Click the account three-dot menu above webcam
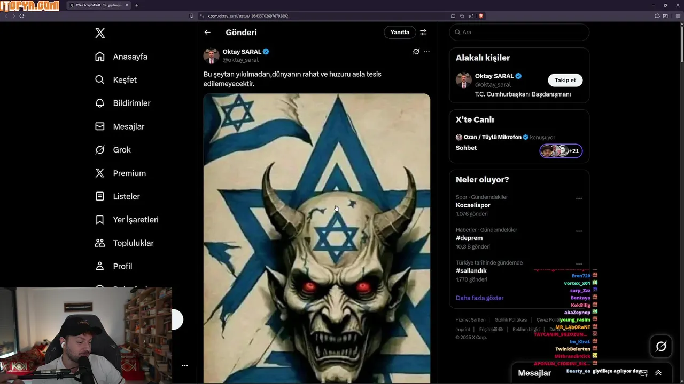Viewport: 684px width, 384px height. 185,366
